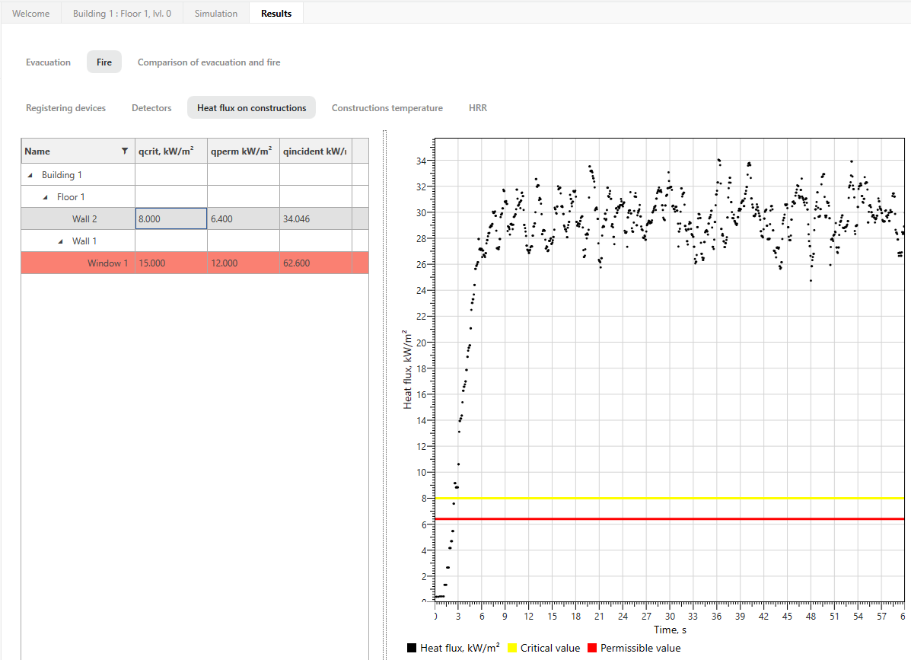Image resolution: width=911 pixels, height=660 pixels.
Task: Open the Simulation tab
Action: tap(215, 12)
